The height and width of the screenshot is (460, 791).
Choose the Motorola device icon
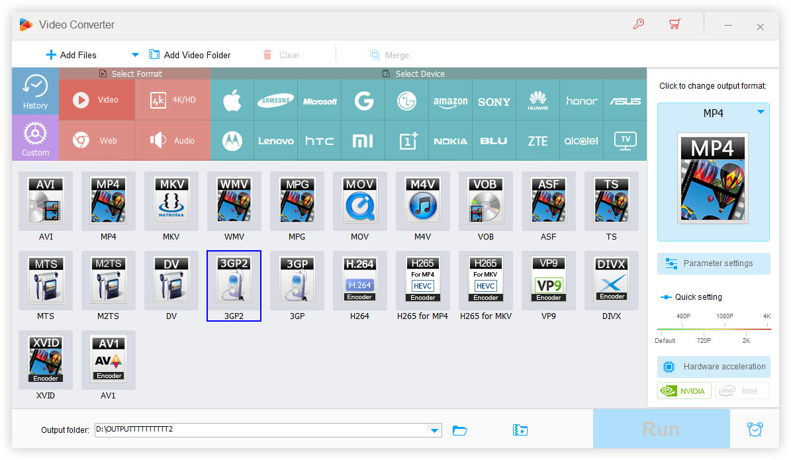point(232,141)
